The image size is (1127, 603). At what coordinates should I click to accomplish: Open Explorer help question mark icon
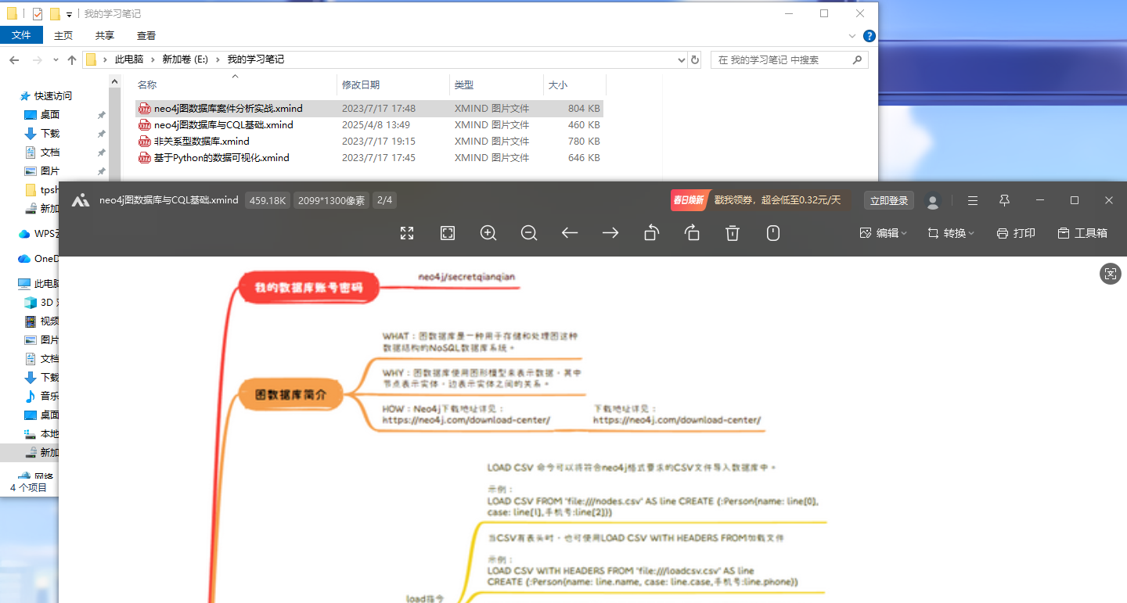(x=869, y=36)
